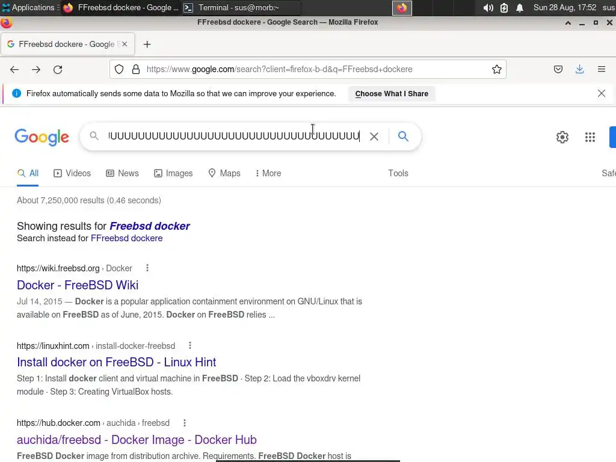Close the FFreebsd dockere Google tab
The image size is (616, 462).
(x=125, y=44)
